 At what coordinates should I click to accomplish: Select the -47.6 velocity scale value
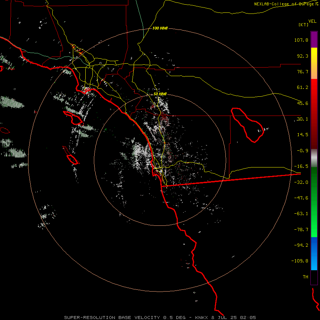301,198
